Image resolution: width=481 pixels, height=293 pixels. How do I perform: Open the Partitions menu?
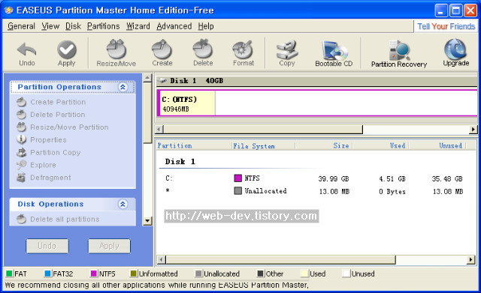pyautogui.click(x=104, y=26)
